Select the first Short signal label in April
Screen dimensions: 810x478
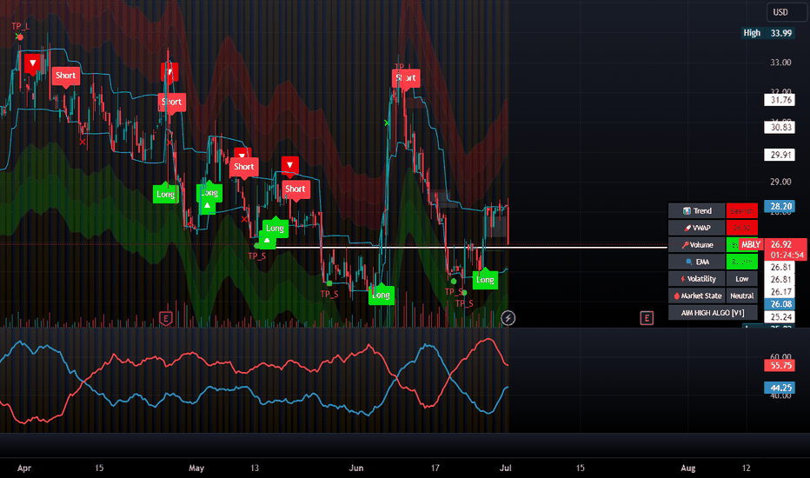click(x=65, y=76)
